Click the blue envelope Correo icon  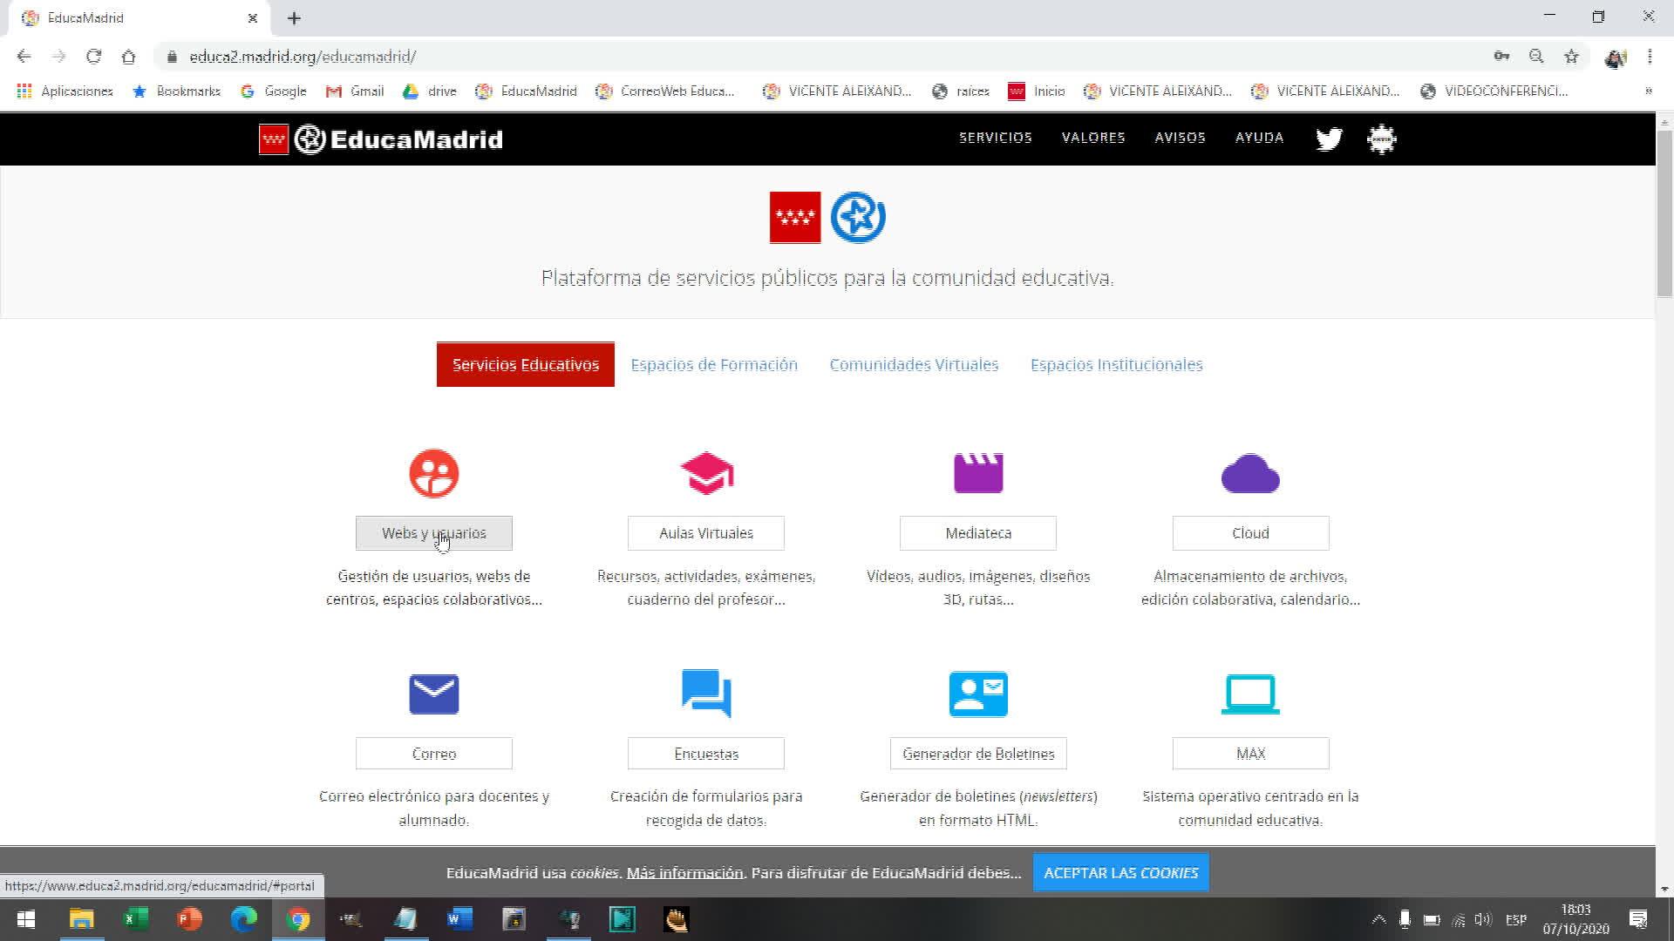[433, 694]
